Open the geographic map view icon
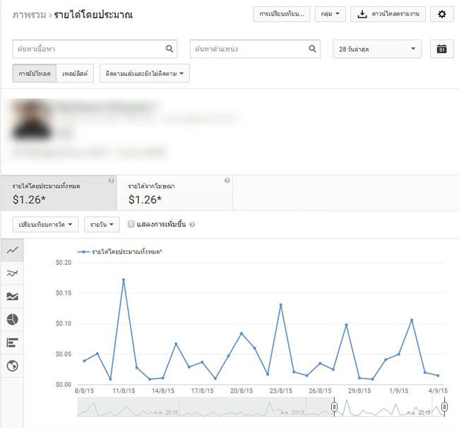459x428 pixels. coord(12,366)
